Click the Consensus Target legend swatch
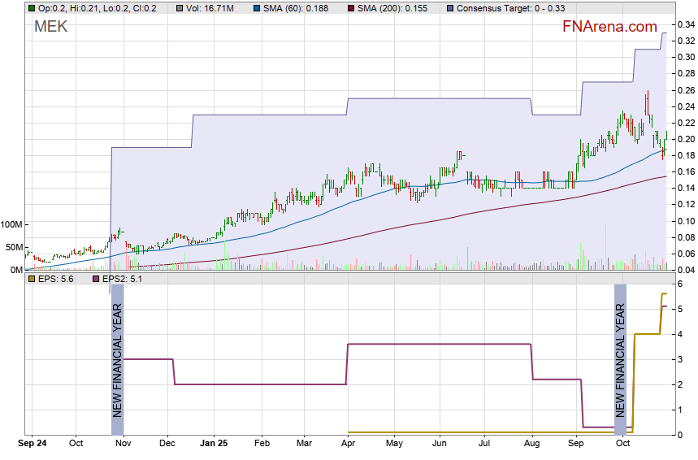This screenshot has height=460, width=698. pyautogui.click(x=450, y=8)
